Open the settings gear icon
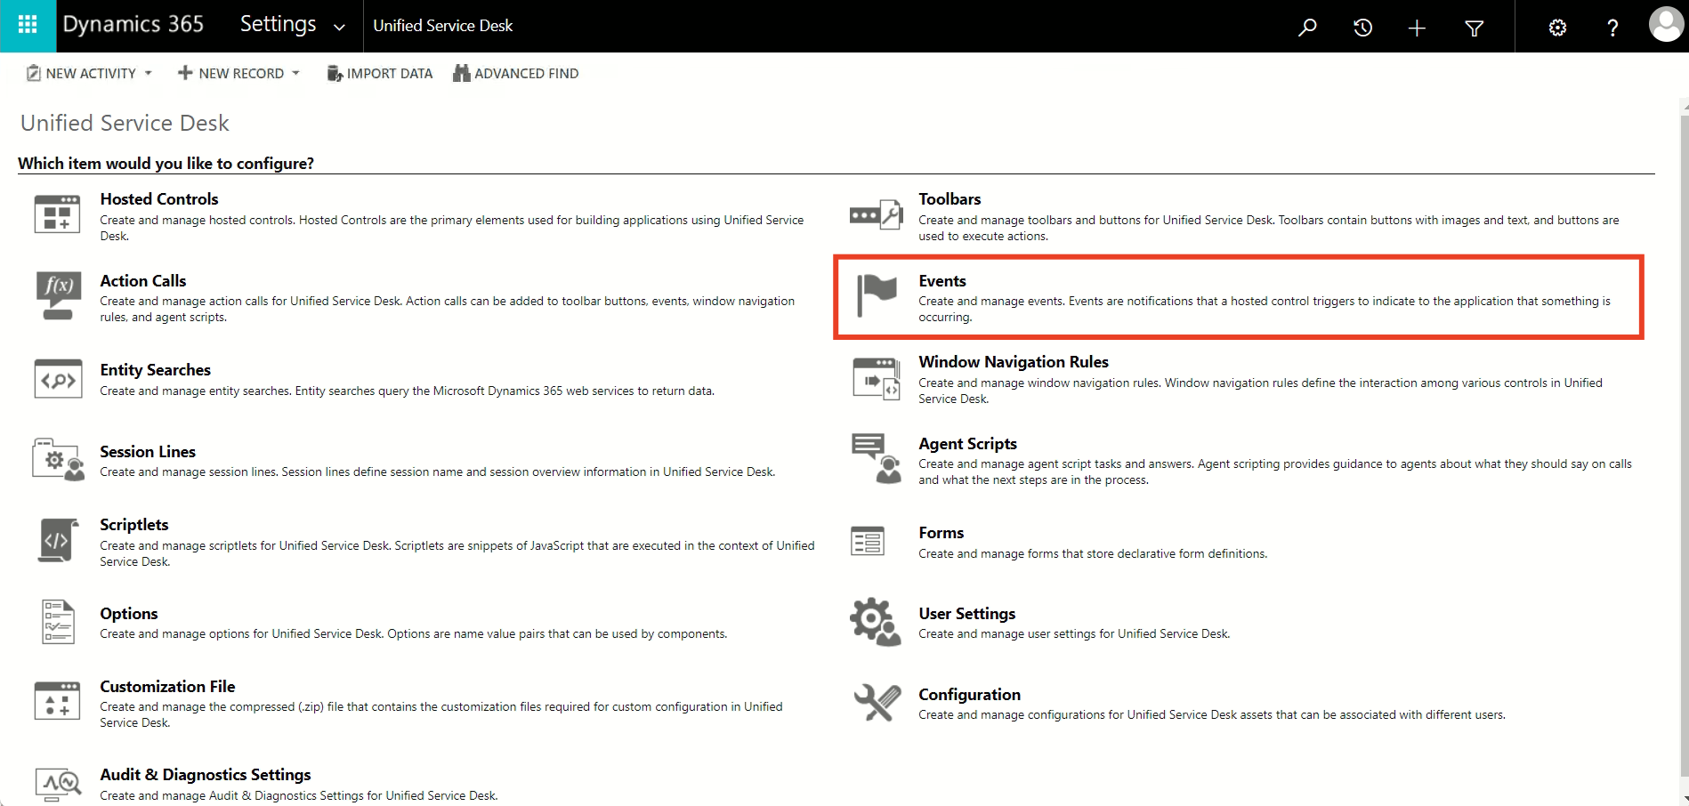The height and width of the screenshot is (806, 1689). 1557,28
